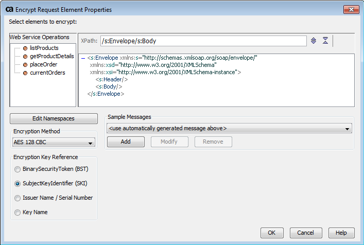Click the hourglass-shaped icon next to XPath
The width and height of the screenshot is (364, 245).
click(x=325, y=41)
